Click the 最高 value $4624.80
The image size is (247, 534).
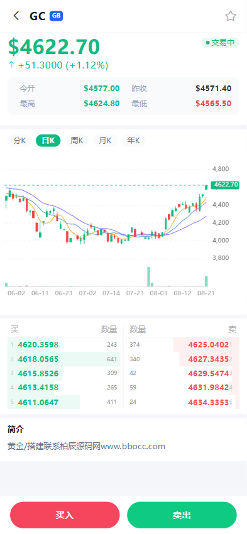click(102, 104)
